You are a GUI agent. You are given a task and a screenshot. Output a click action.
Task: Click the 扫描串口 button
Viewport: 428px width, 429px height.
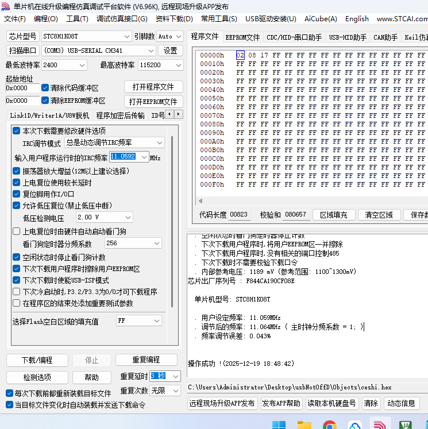coord(23,51)
